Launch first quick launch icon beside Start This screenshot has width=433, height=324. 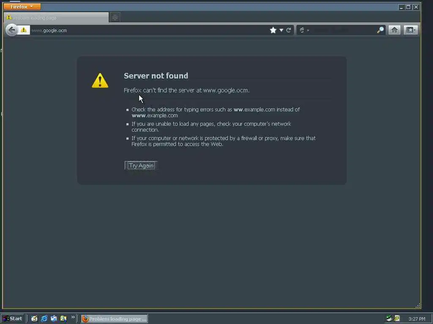(34, 319)
